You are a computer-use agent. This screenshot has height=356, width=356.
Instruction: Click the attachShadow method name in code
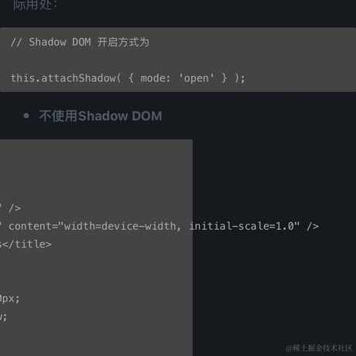(79, 78)
